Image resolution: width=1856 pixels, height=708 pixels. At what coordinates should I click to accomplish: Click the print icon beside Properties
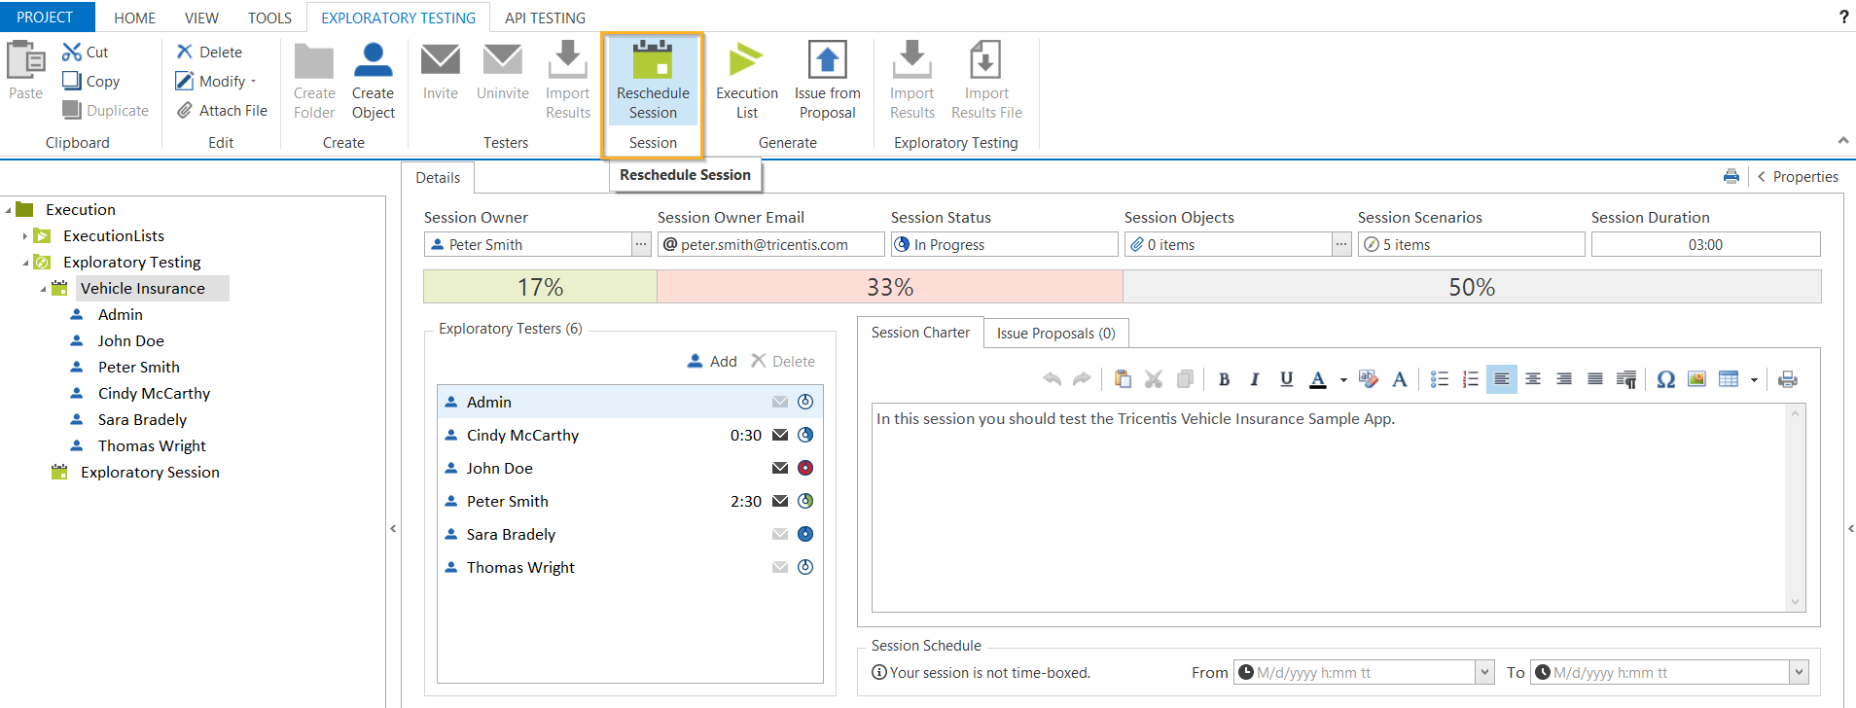click(1731, 176)
